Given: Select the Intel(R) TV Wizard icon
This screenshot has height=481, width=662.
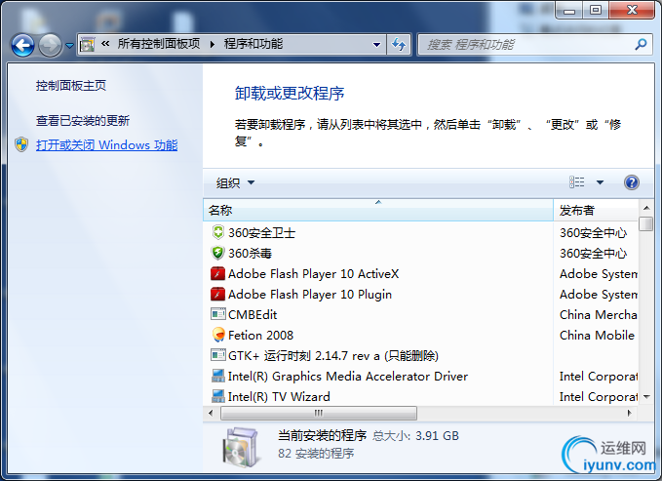Looking at the screenshot, I should click(x=217, y=396).
